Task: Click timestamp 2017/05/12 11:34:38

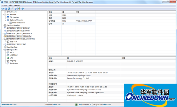Action: 75,95
